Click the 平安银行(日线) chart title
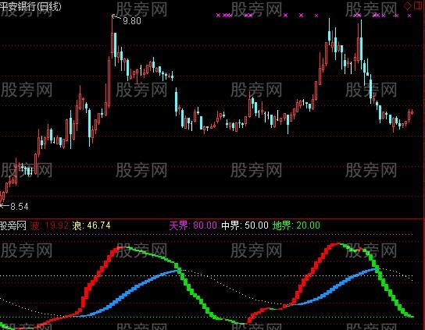 coord(30,6)
